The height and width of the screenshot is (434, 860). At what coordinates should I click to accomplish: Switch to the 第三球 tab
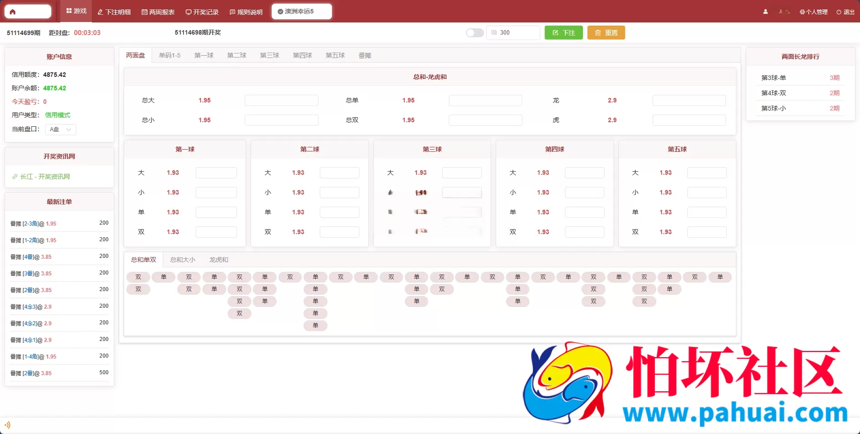(269, 55)
